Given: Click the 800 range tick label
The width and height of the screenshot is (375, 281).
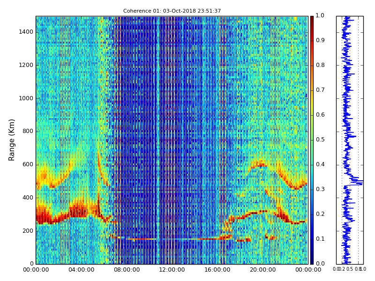Looking at the screenshot, I should click(28, 132).
